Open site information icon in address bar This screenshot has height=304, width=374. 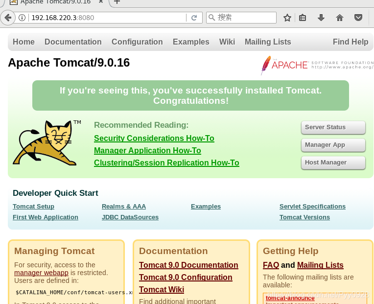coord(22,18)
